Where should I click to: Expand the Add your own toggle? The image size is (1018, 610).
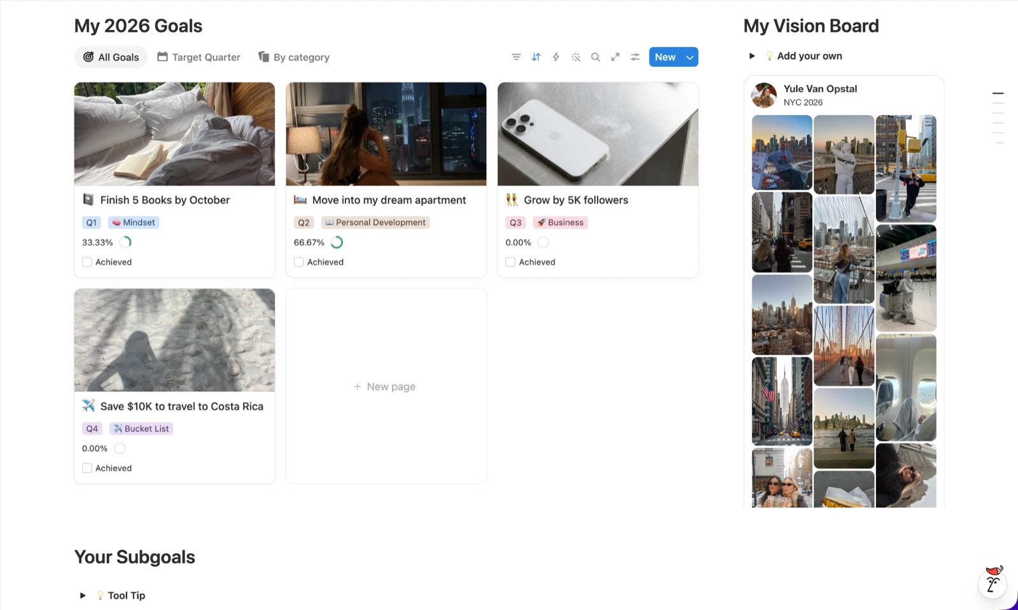(x=752, y=56)
